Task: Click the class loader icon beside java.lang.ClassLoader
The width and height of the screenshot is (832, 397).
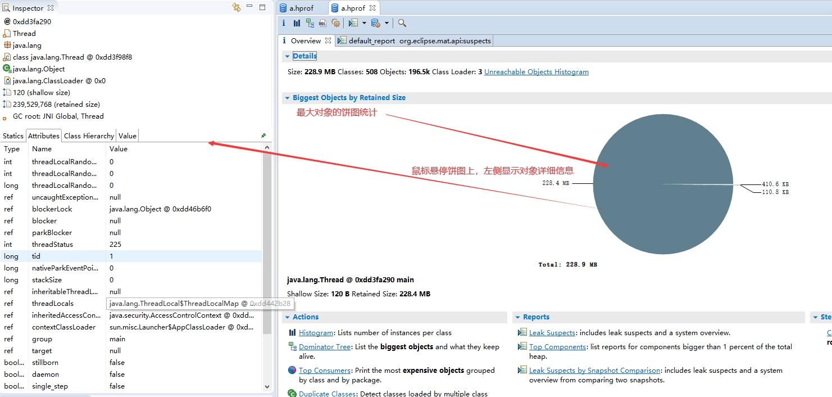Action: tap(7, 80)
